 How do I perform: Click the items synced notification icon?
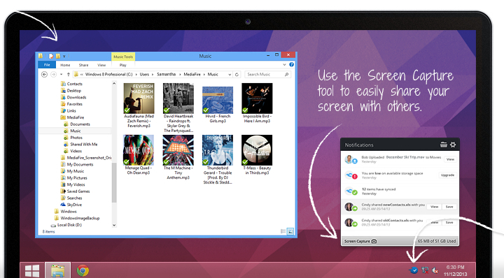point(351,191)
